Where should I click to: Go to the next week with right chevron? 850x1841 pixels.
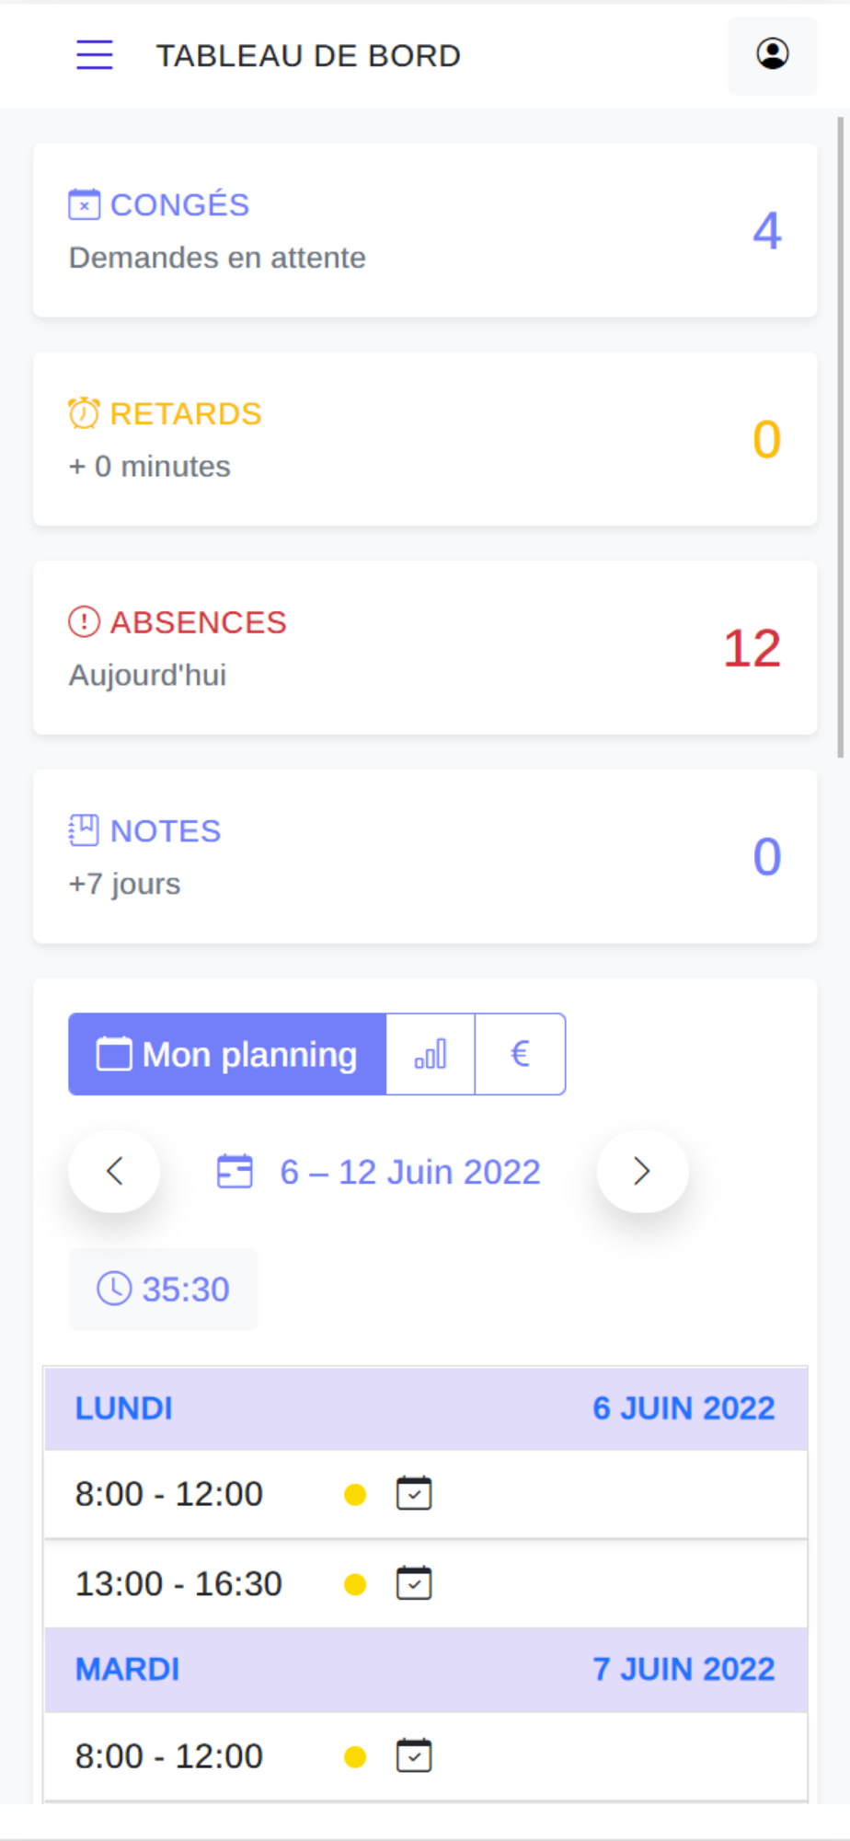[x=642, y=1172]
